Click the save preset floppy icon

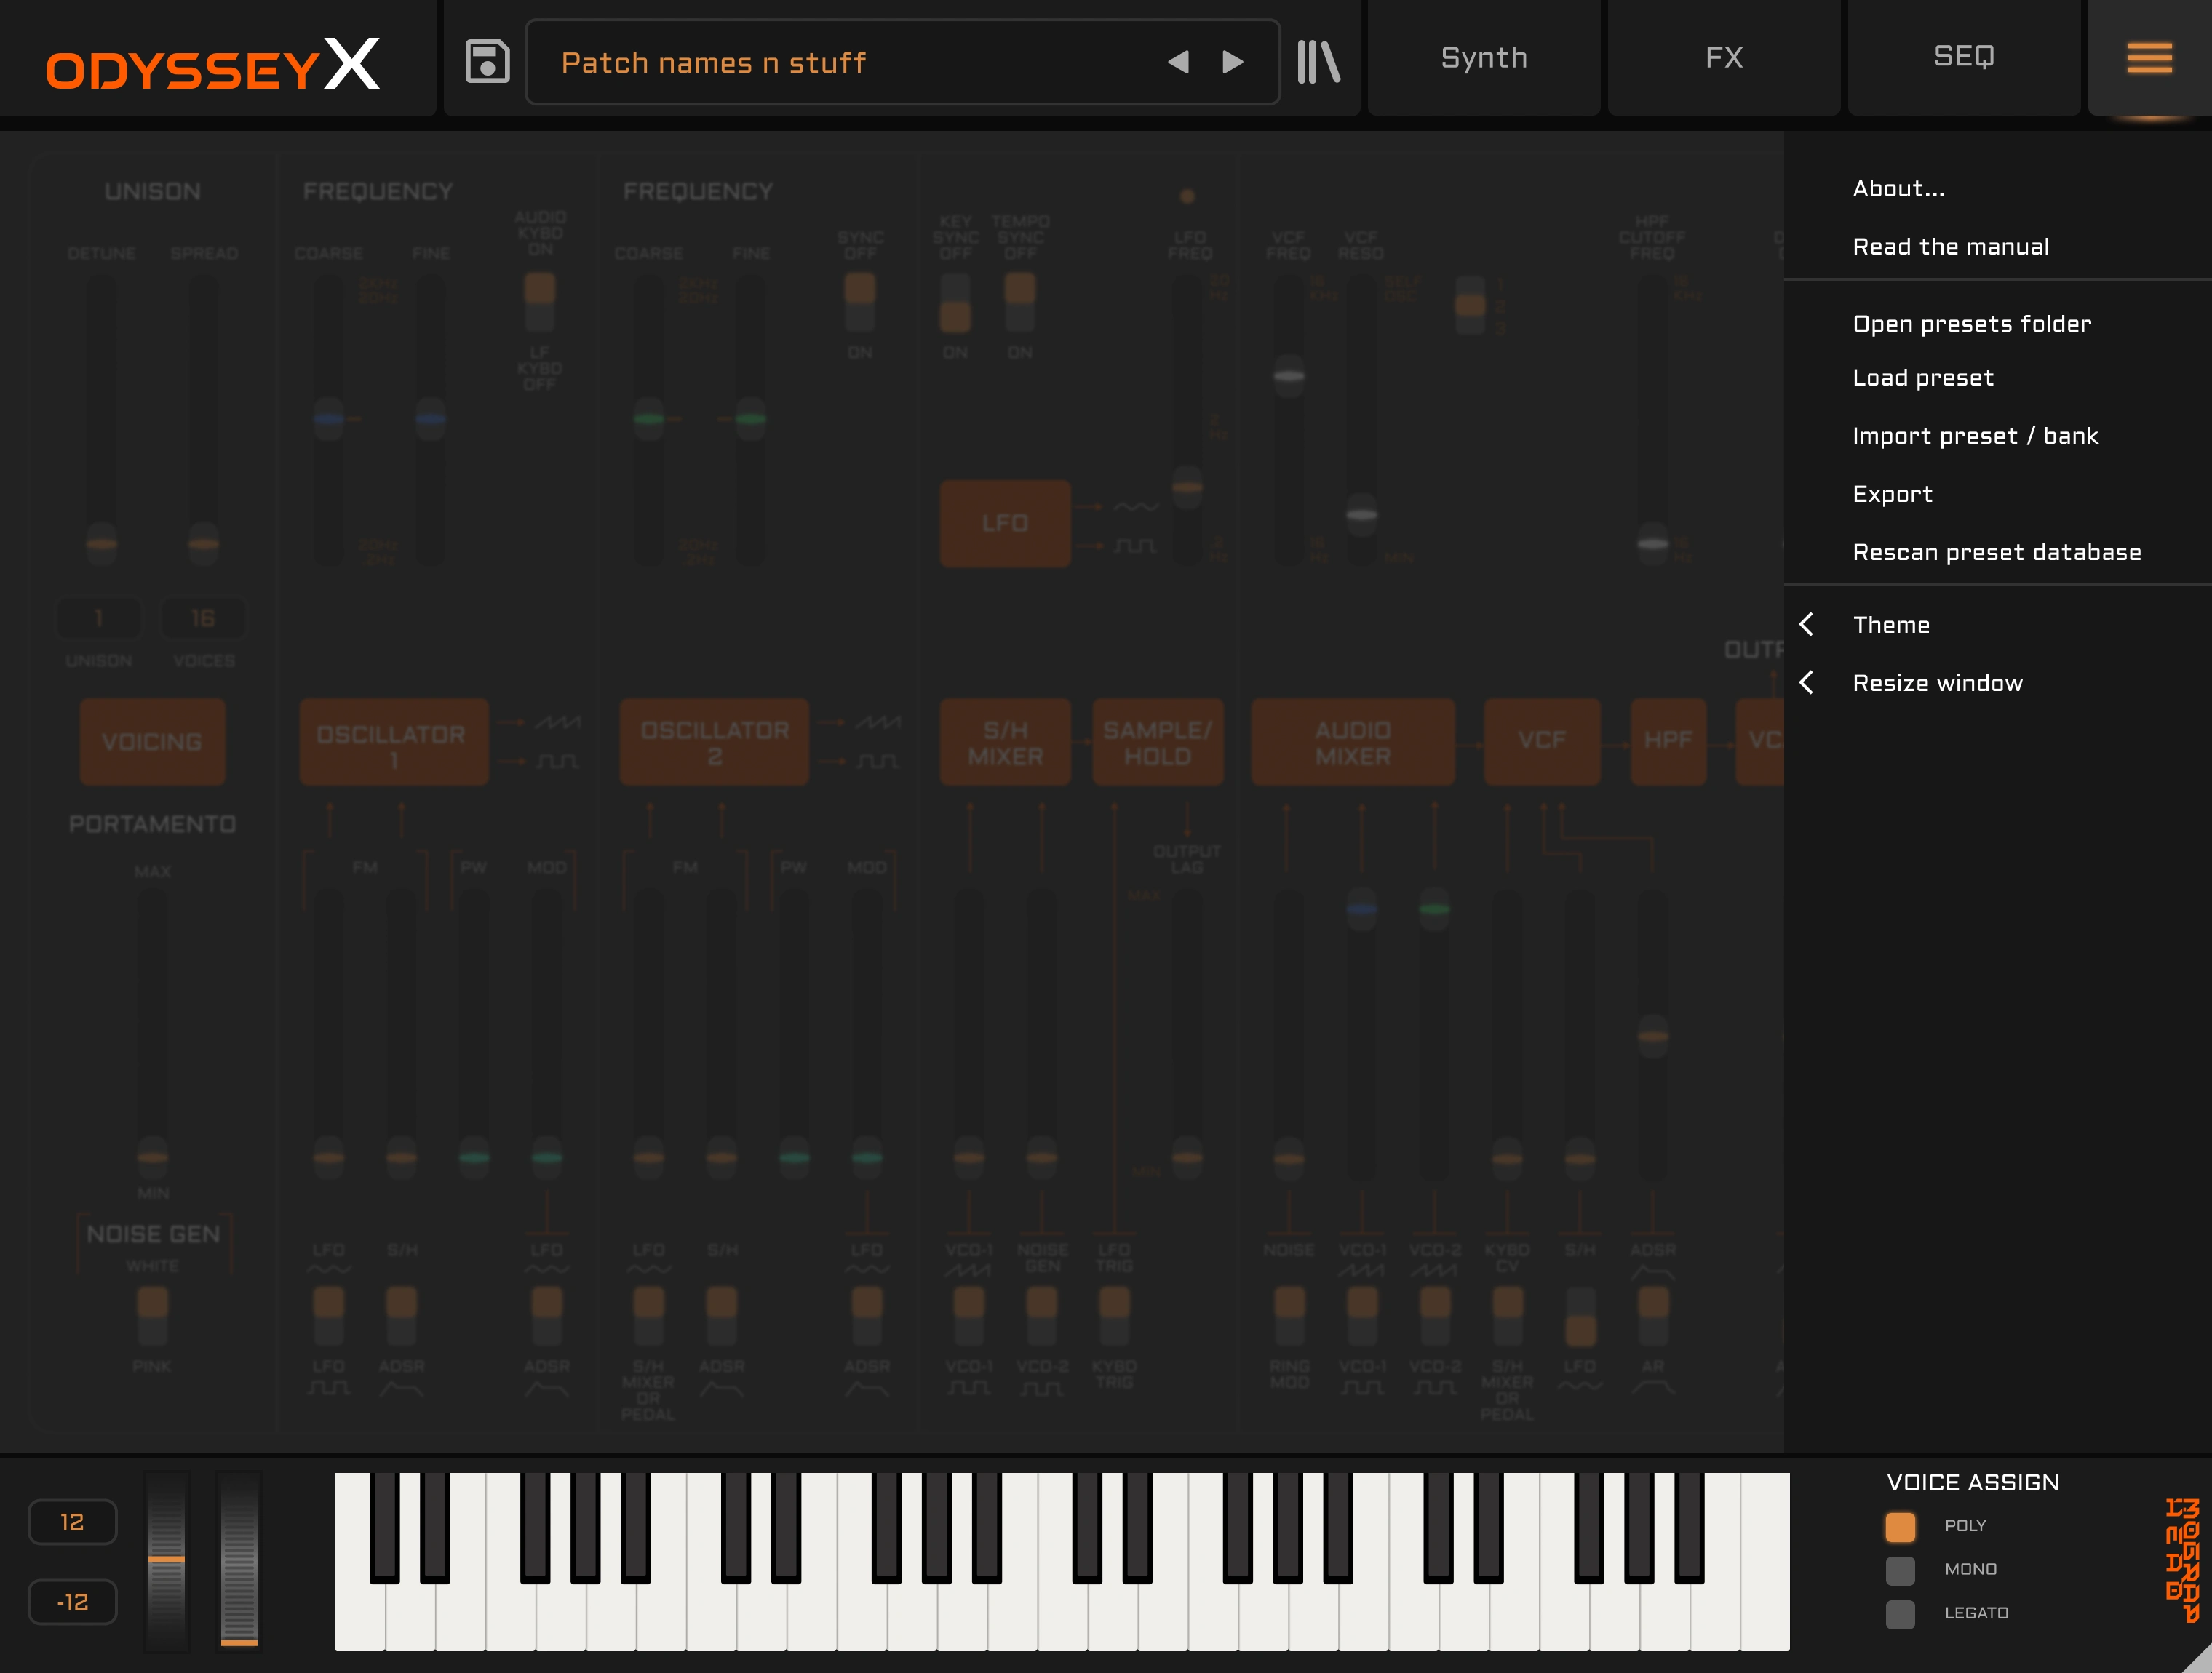pyautogui.click(x=487, y=62)
